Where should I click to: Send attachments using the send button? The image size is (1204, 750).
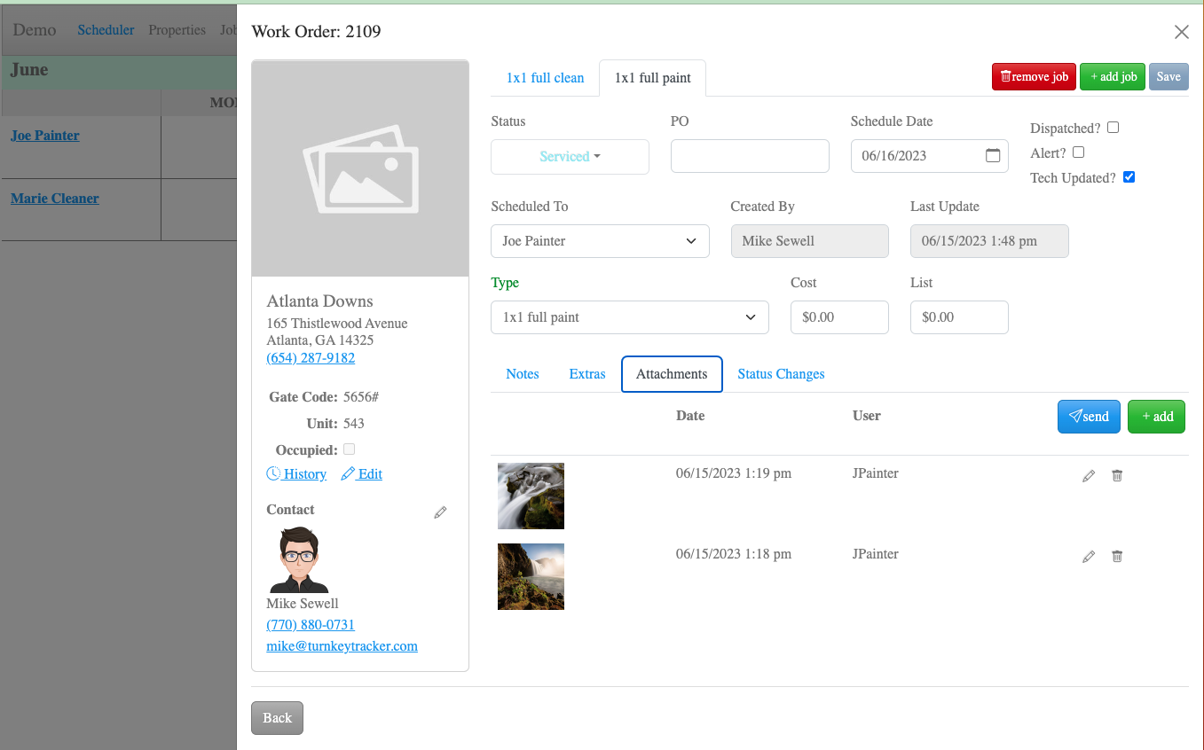[1089, 416]
